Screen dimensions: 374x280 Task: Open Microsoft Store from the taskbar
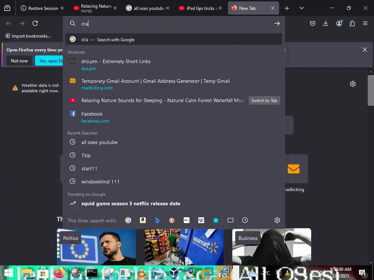pos(43,273)
